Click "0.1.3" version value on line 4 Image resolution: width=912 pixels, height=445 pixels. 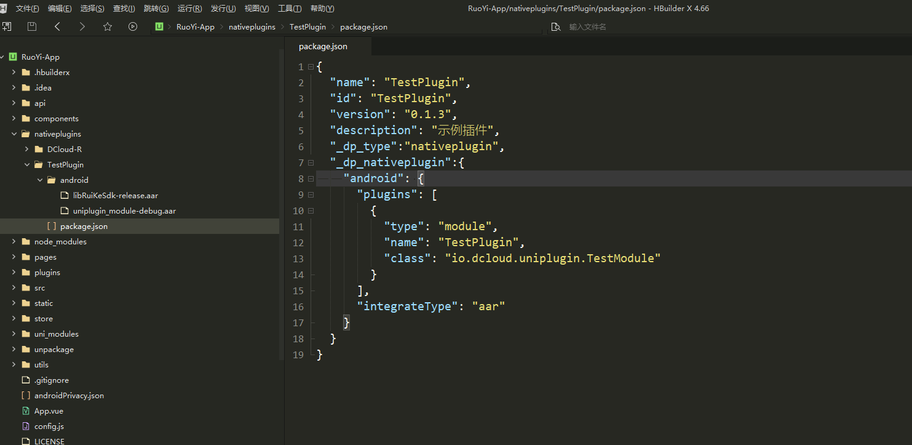coord(428,114)
